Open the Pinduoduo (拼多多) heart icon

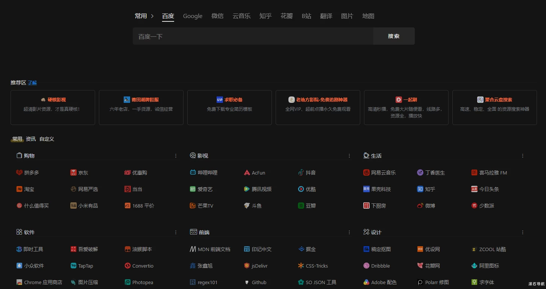click(x=20, y=173)
